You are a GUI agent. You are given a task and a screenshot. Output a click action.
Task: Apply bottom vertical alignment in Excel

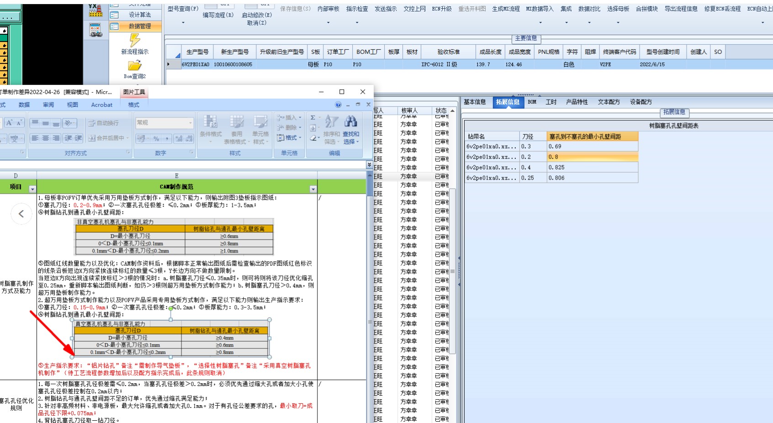pos(56,123)
